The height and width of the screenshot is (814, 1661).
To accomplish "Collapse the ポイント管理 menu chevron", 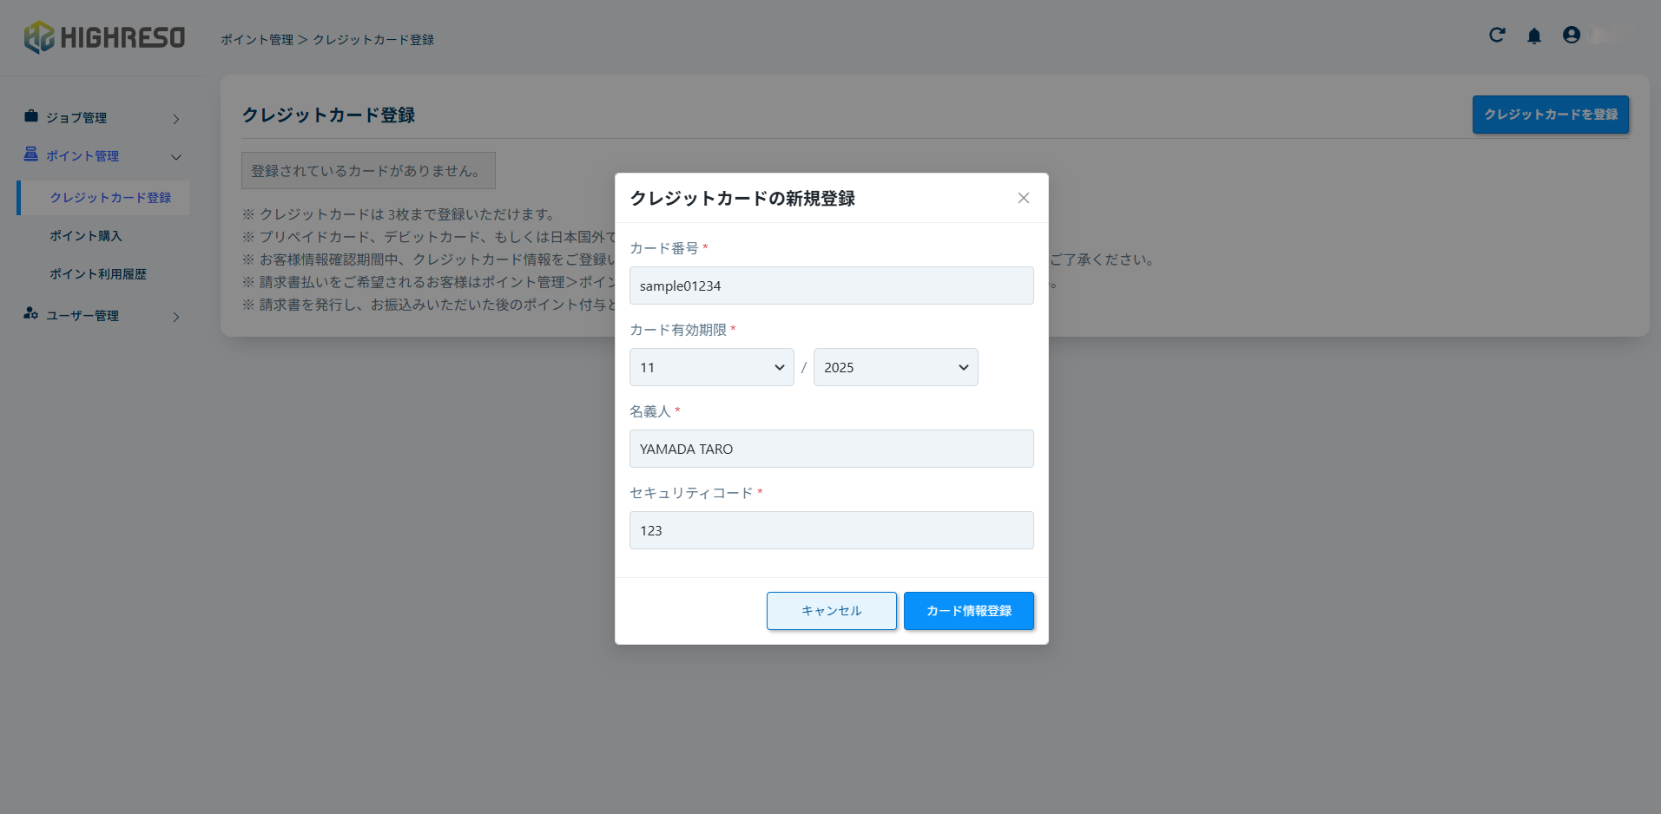I will [x=176, y=157].
